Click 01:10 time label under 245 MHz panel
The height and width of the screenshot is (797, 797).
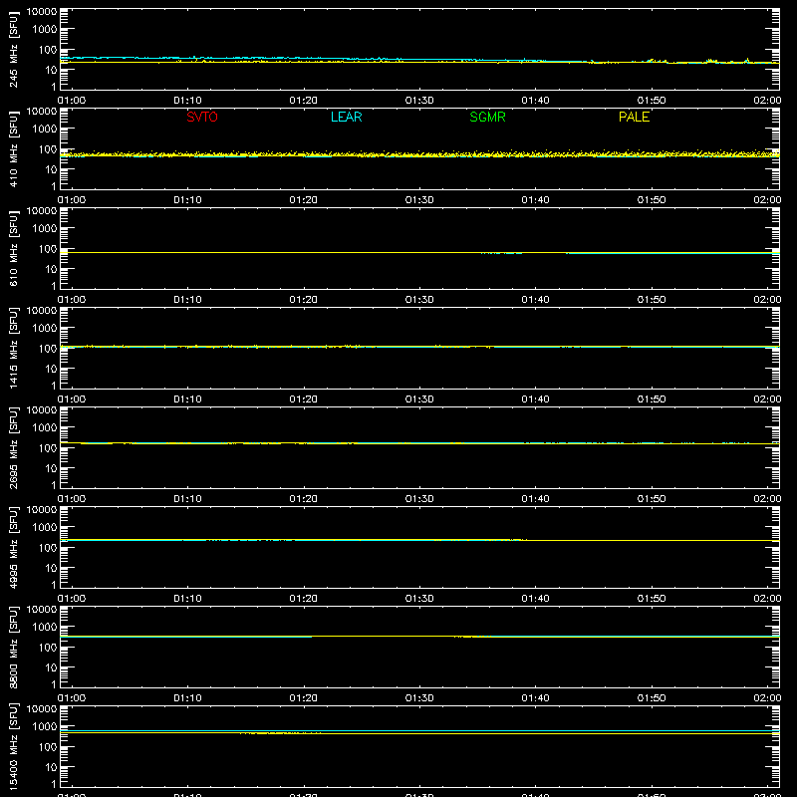click(x=187, y=101)
